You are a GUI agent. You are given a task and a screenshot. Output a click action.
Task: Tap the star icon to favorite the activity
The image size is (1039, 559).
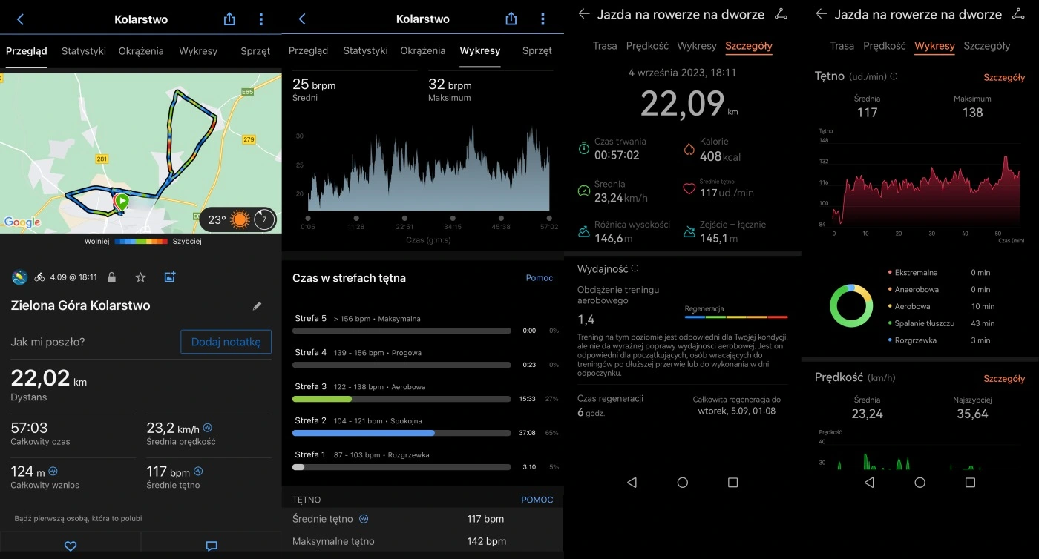140,277
